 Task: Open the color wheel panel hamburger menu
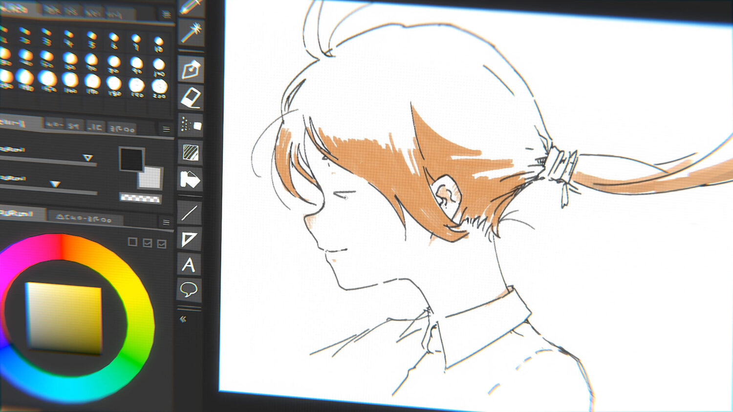(x=166, y=223)
